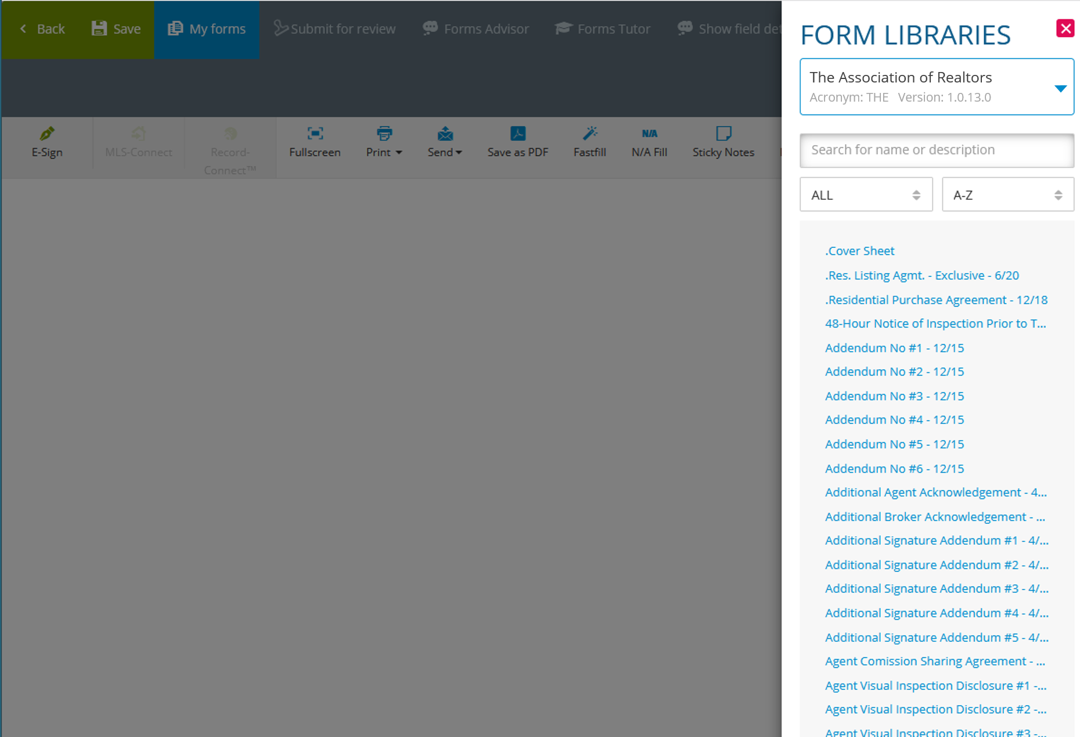Image resolution: width=1080 pixels, height=737 pixels.
Task: Select the MLS-Connect icon
Action: click(138, 142)
